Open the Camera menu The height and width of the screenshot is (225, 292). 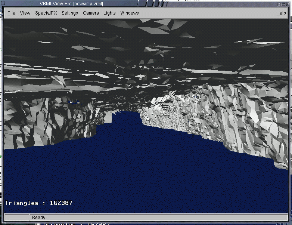[x=91, y=13]
